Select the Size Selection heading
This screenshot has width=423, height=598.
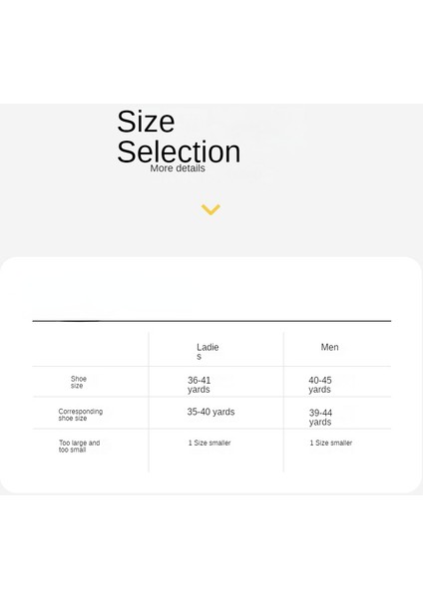point(179,137)
